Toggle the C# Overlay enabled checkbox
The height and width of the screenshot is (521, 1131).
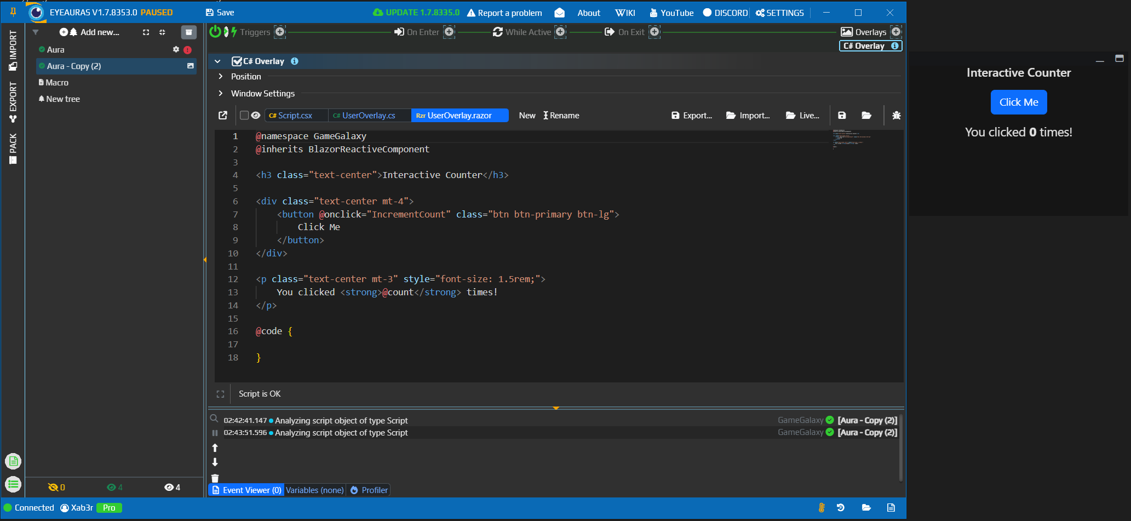pos(237,61)
